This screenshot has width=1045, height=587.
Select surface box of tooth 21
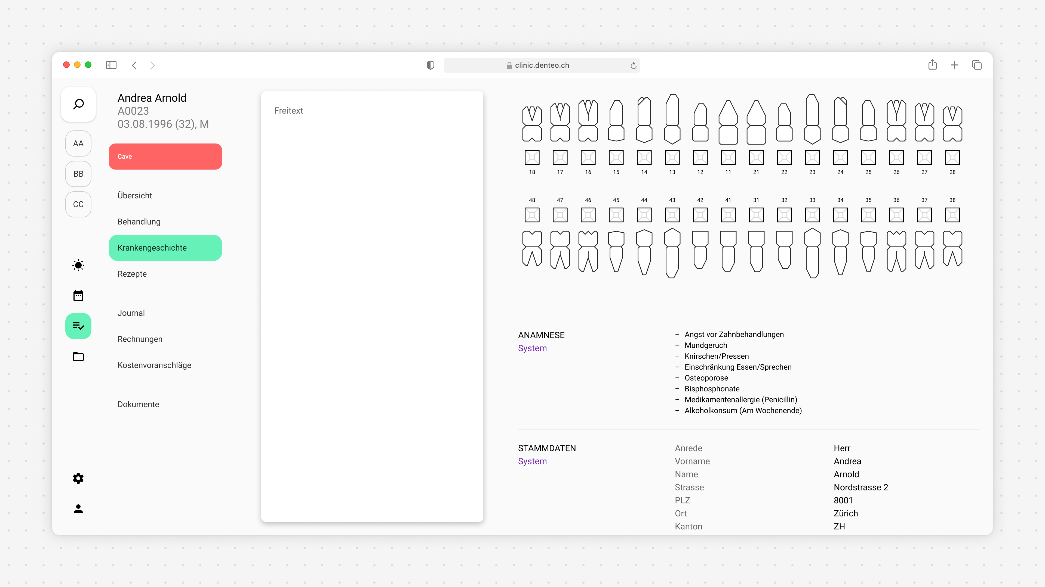click(x=756, y=157)
